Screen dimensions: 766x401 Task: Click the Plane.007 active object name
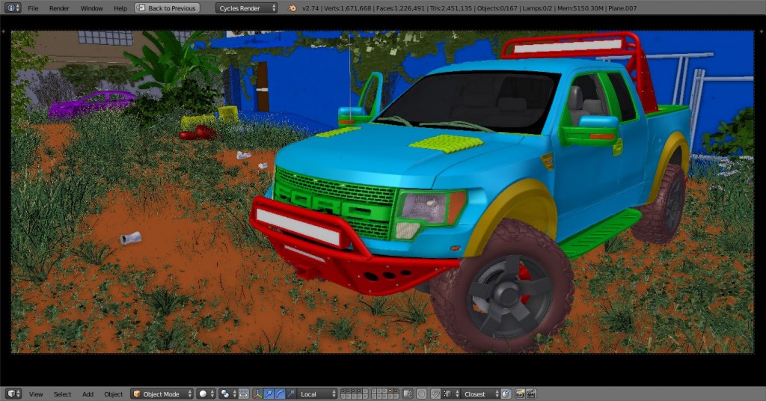[622, 8]
